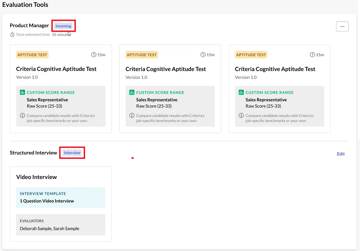Screen dimensions: 360x251
Task: Click the 15m duration on the last card
Action: (320, 55)
